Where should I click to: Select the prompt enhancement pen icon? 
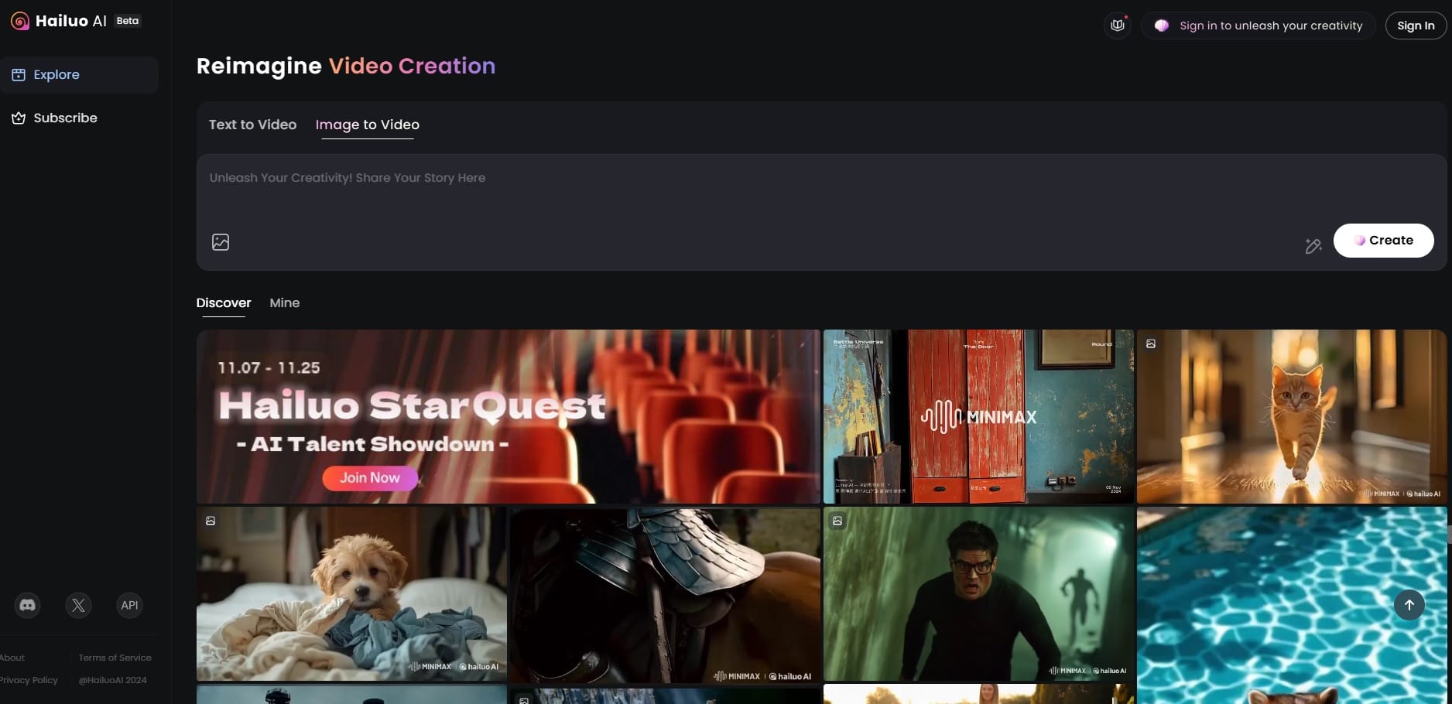click(x=1313, y=246)
